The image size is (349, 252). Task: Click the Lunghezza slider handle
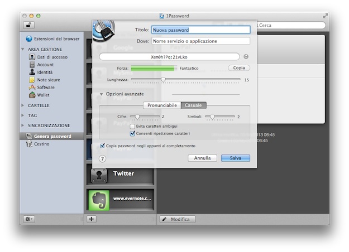(x=164, y=80)
